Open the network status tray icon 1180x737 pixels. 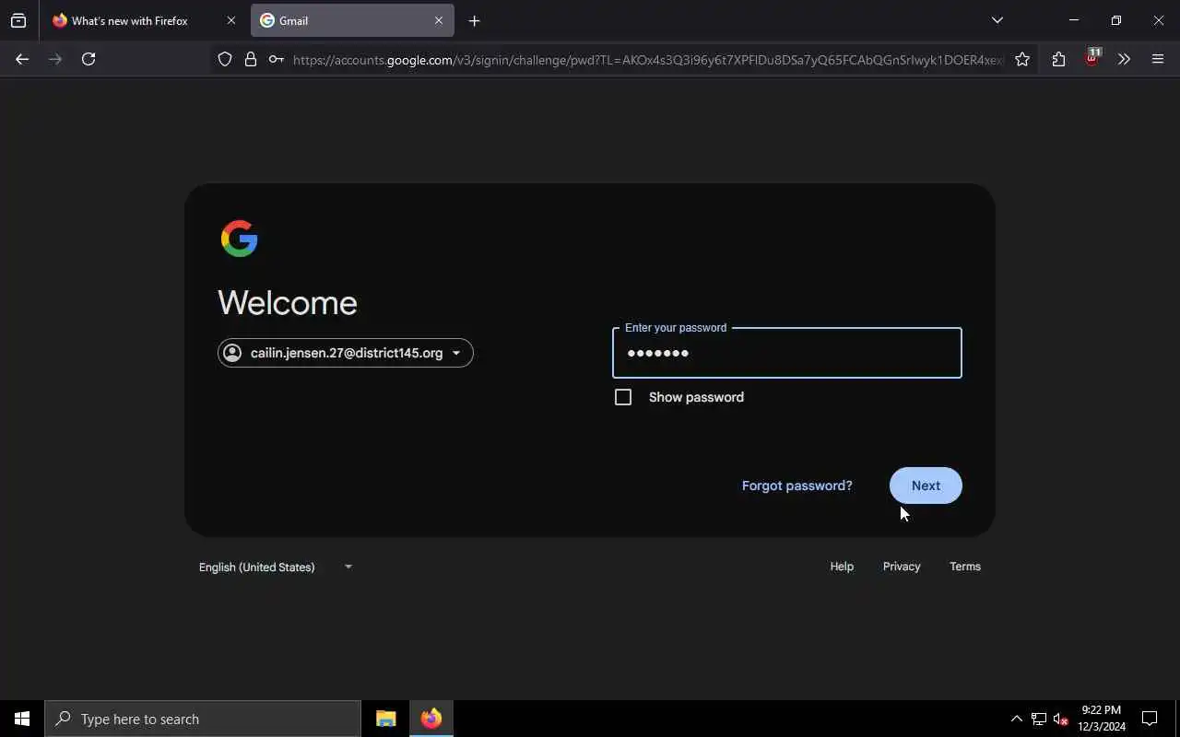pos(1039,719)
